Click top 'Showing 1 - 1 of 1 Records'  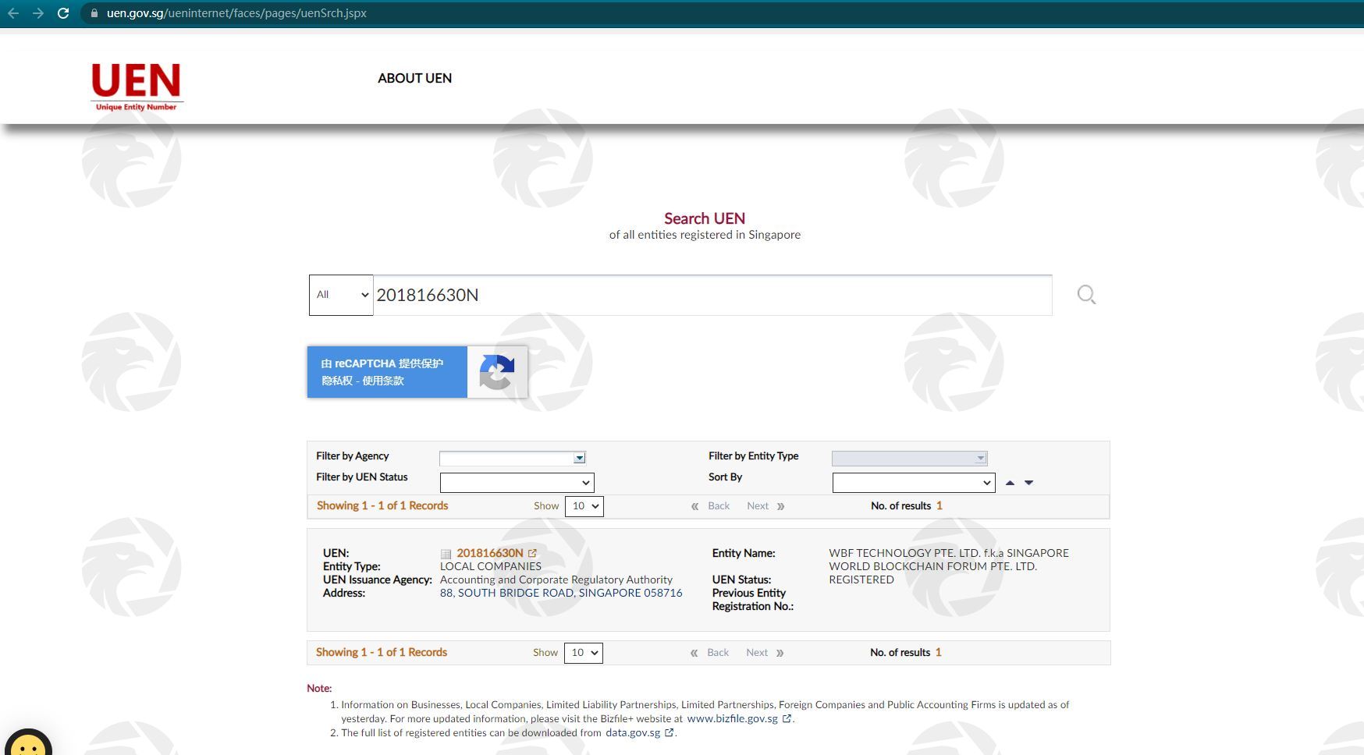(x=382, y=505)
